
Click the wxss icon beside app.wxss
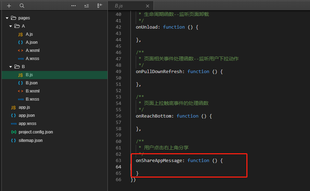pos(14,124)
